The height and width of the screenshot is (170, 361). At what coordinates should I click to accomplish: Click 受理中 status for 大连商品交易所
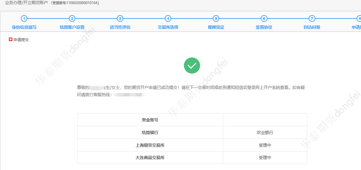pos(265,158)
